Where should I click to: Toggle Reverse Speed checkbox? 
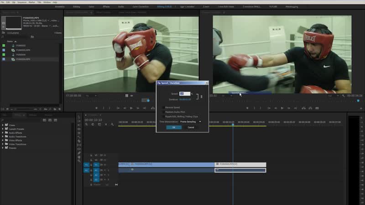(x=163, y=108)
